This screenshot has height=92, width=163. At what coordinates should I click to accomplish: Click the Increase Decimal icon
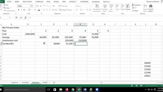point(87,10)
